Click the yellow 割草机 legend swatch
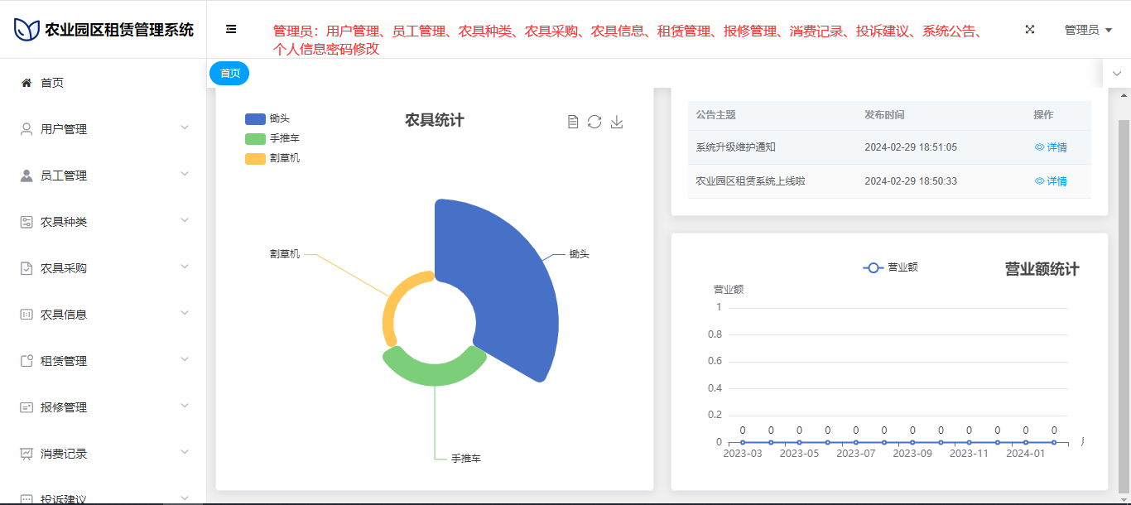The width and height of the screenshot is (1131, 505). 255,158
